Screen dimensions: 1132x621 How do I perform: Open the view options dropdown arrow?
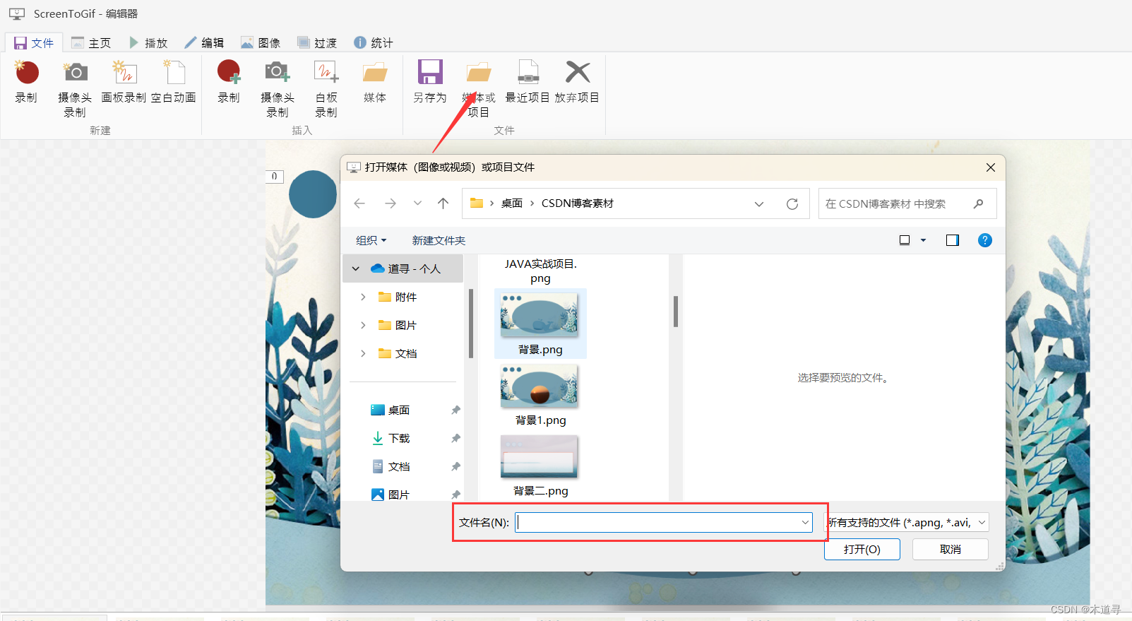(x=923, y=240)
